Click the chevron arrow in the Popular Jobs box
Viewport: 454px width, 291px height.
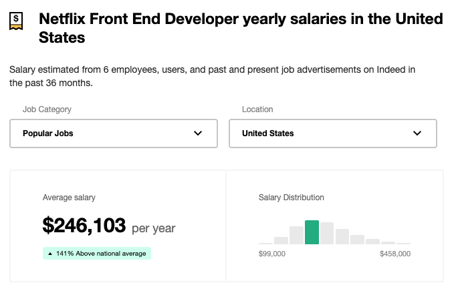[198, 133]
